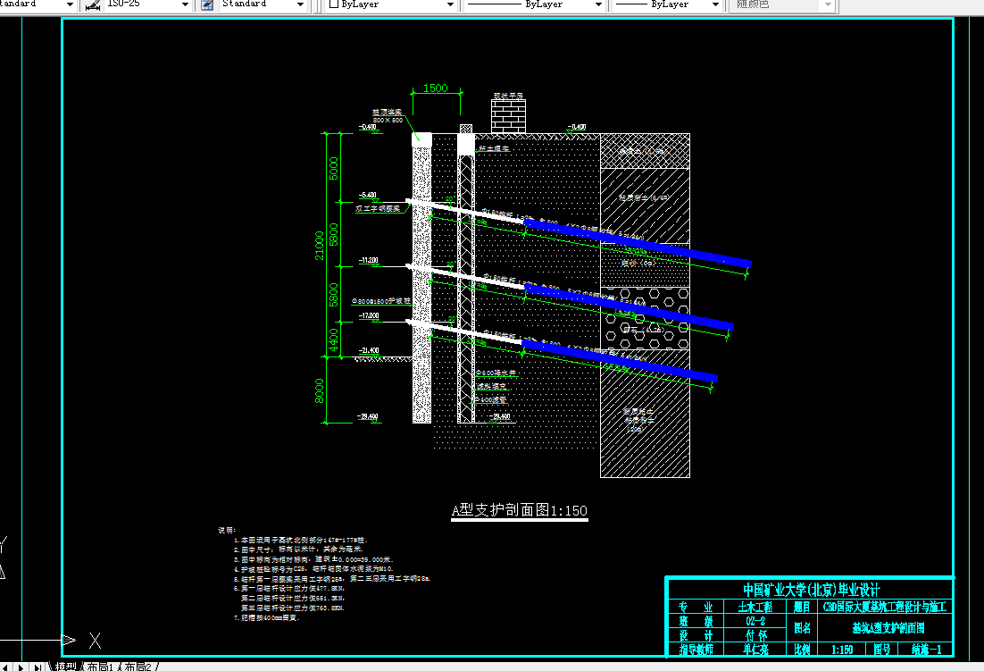
Task: Switch to the 布局1 layout tab
Action: pos(100,666)
